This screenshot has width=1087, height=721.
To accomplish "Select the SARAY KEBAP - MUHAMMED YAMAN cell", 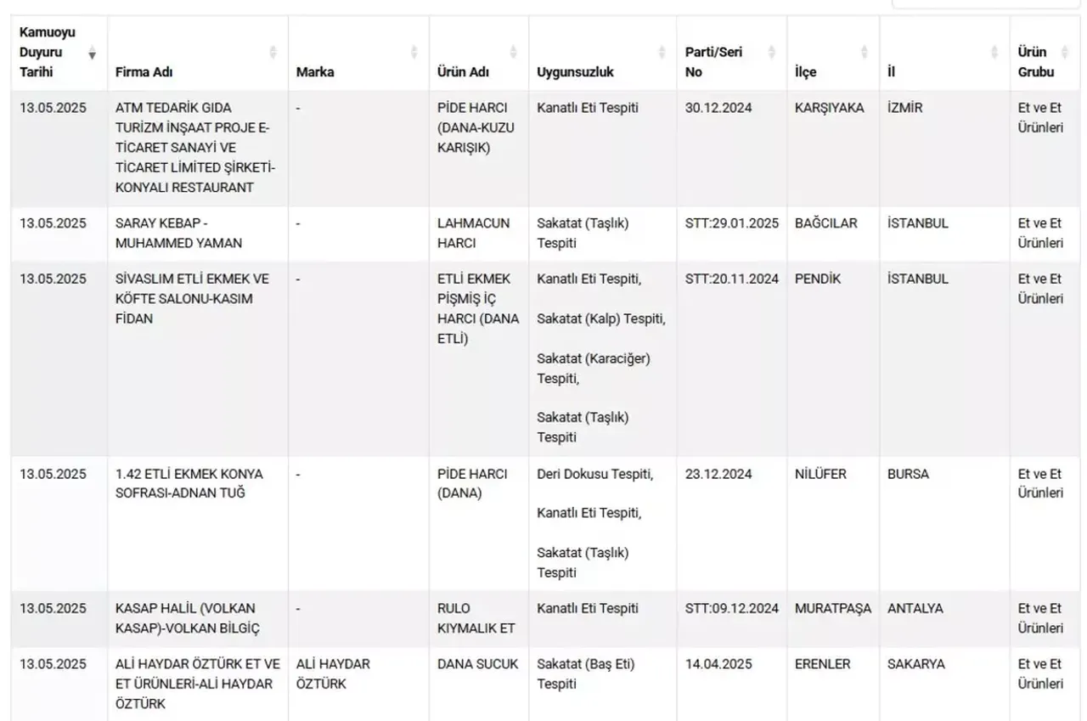I will click(178, 234).
